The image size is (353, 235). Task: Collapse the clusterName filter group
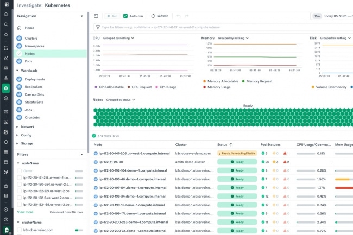[x=18, y=223]
